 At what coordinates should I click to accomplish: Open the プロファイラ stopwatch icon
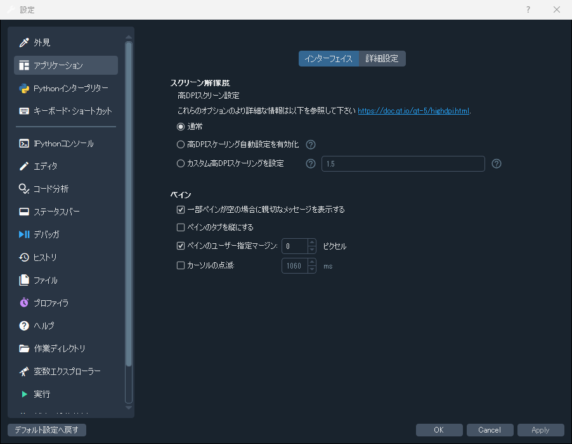[x=24, y=303]
